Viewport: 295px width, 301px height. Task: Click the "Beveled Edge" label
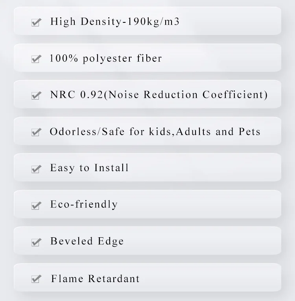(87, 241)
